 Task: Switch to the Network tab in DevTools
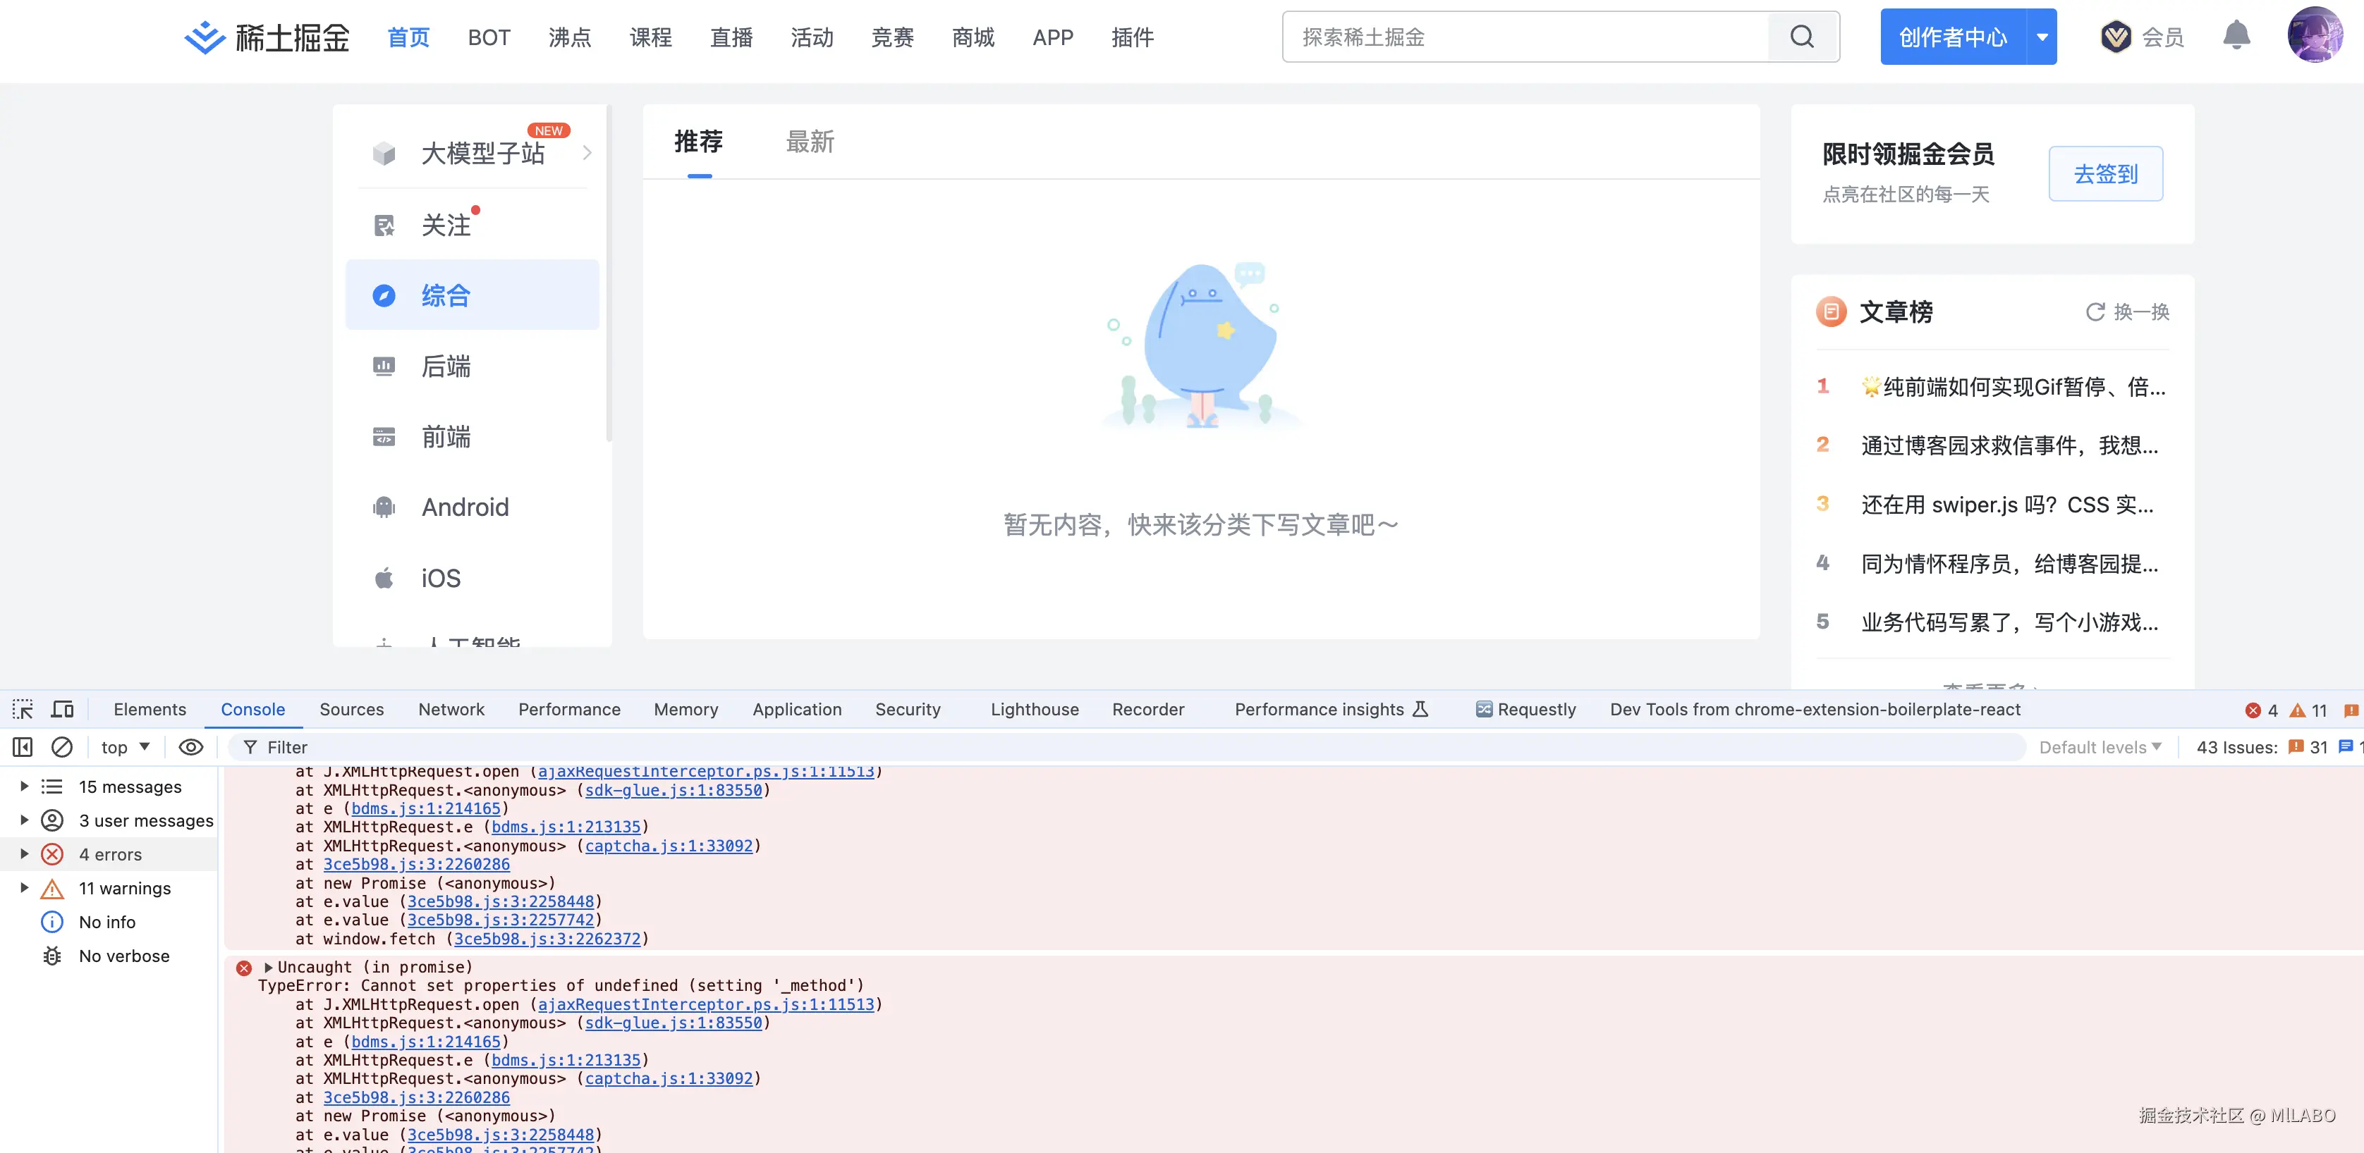click(451, 709)
